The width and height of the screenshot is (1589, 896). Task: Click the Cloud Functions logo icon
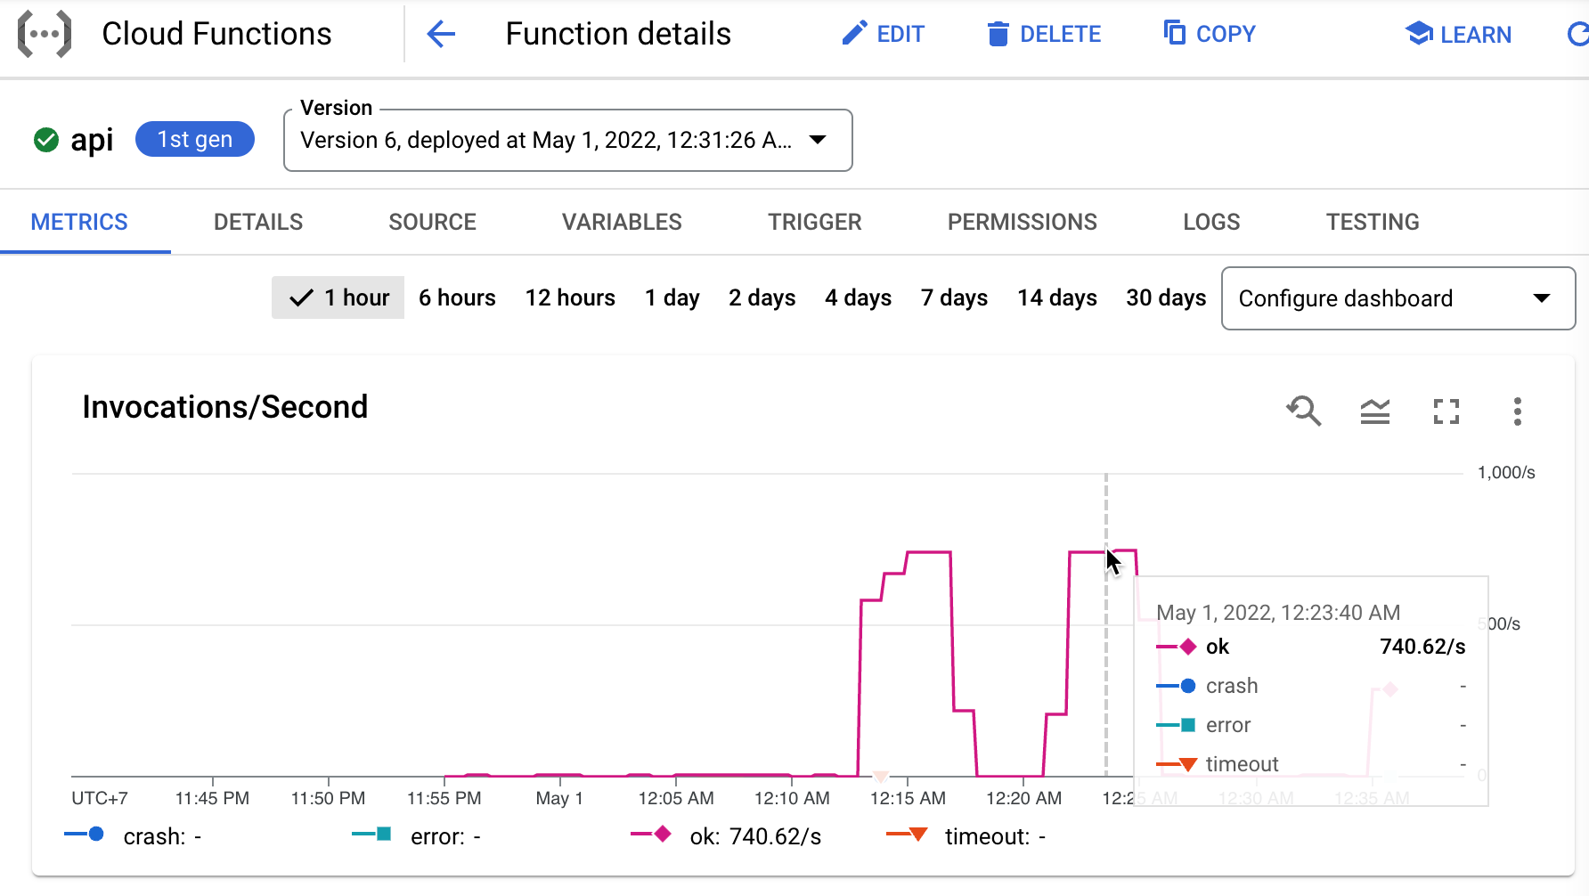point(45,34)
